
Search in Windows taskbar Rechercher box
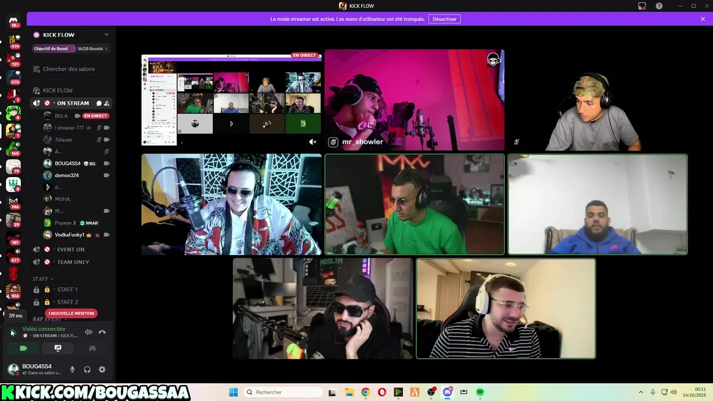[x=283, y=392]
